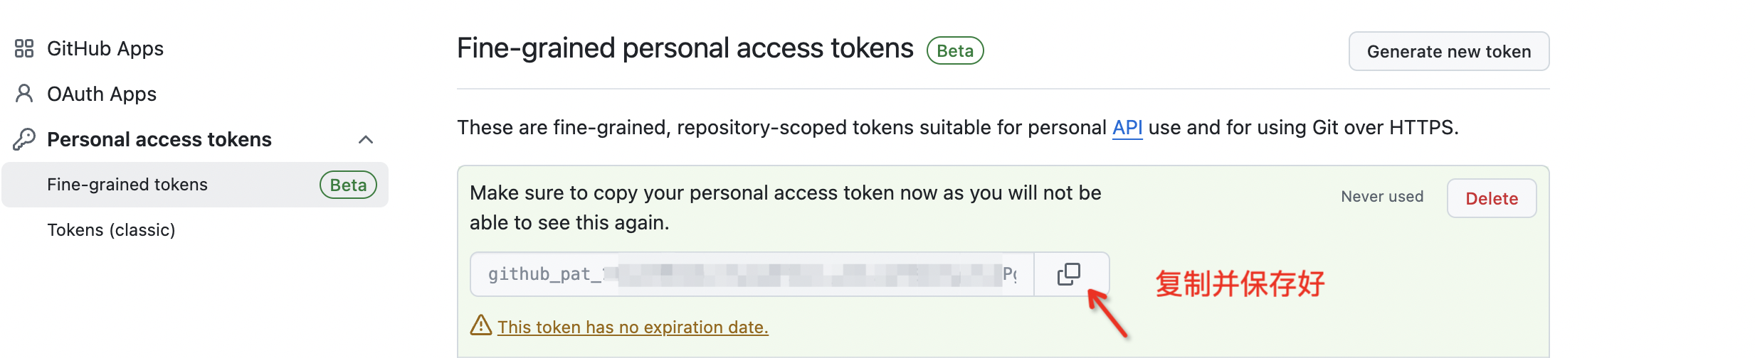
Task: Click the Never used status label
Action: [x=1382, y=197]
